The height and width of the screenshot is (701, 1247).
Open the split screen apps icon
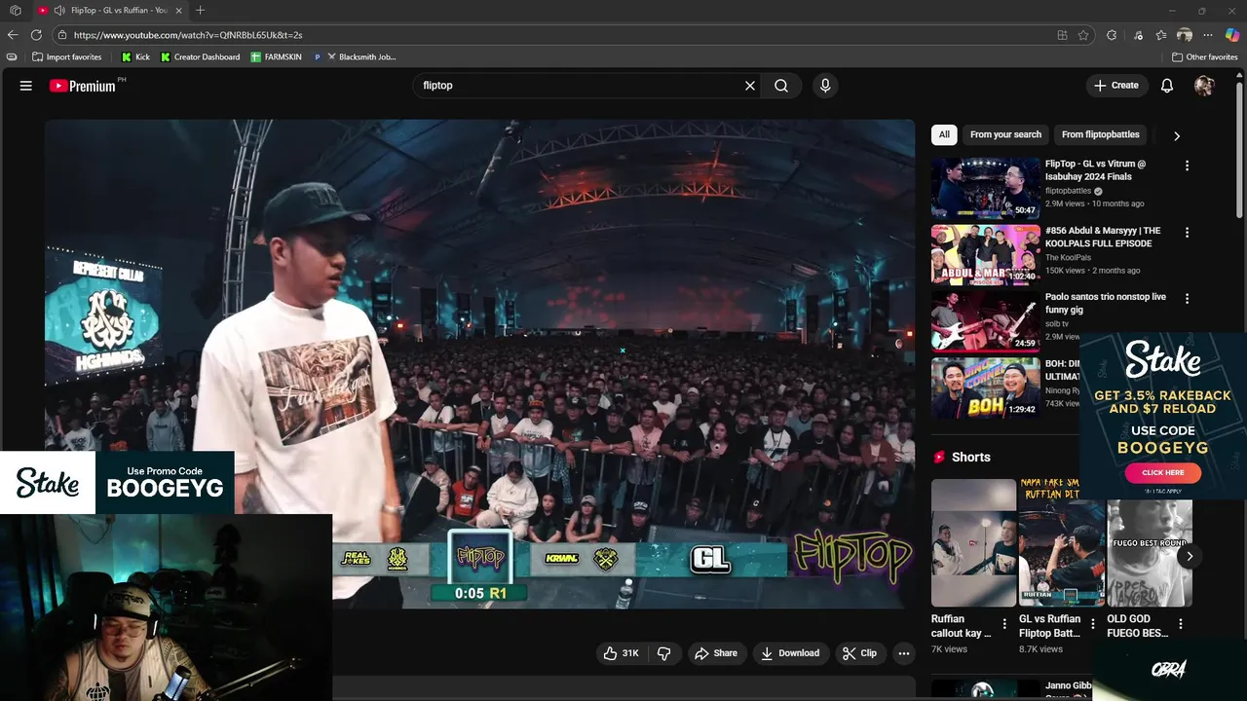(1062, 35)
